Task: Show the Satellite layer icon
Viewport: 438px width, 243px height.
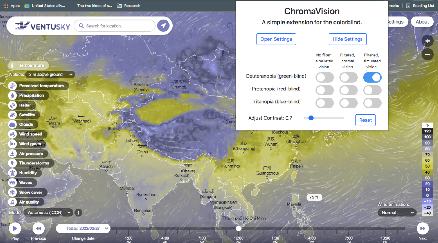Action: point(12,115)
